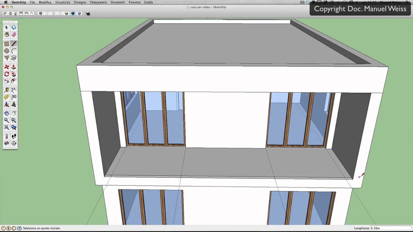Screen dimensions: 413x232
Task: Go to Previous camera view tool
Action: (x=14, y=128)
